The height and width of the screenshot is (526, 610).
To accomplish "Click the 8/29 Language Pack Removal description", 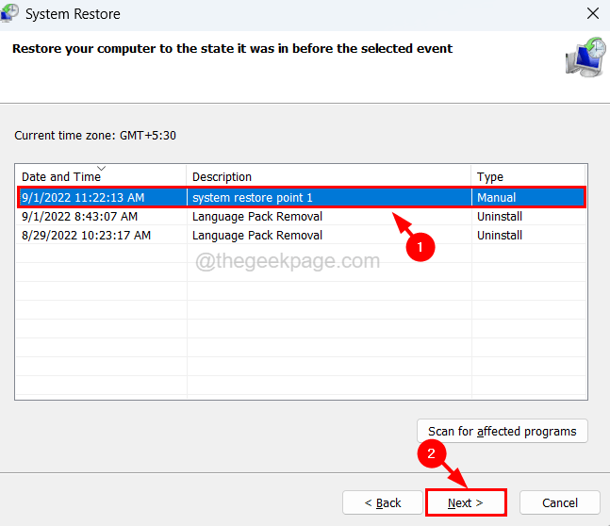I will point(256,235).
